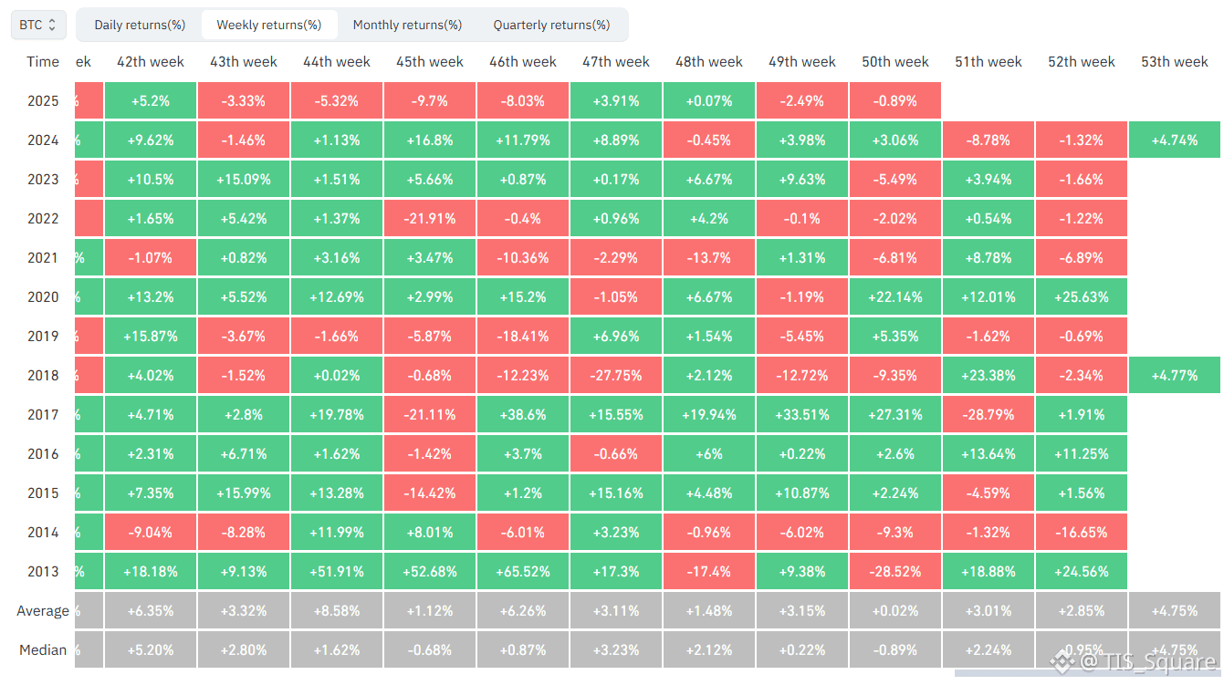Click the +4.74% 53th week cell for 2024
The height and width of the screenshot is (685, 1224).
click(x=1174, y=140)
